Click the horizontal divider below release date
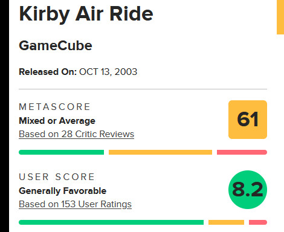This screenshot has height=232, width=284. pyautogui.click(x=143, y=89)
